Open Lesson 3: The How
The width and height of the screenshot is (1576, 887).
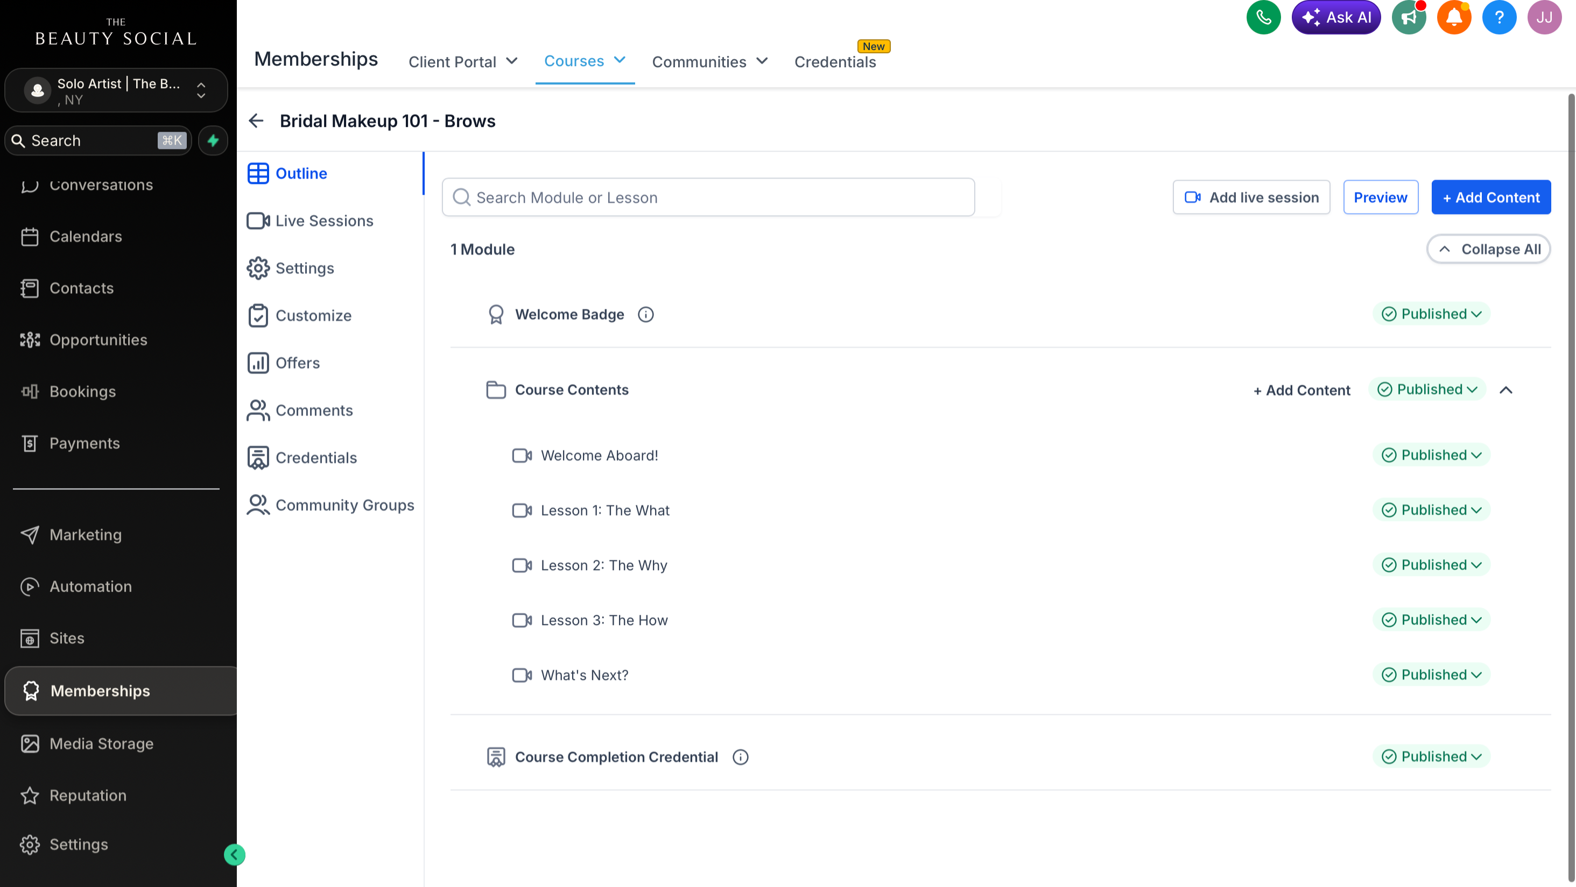point(604,621)
